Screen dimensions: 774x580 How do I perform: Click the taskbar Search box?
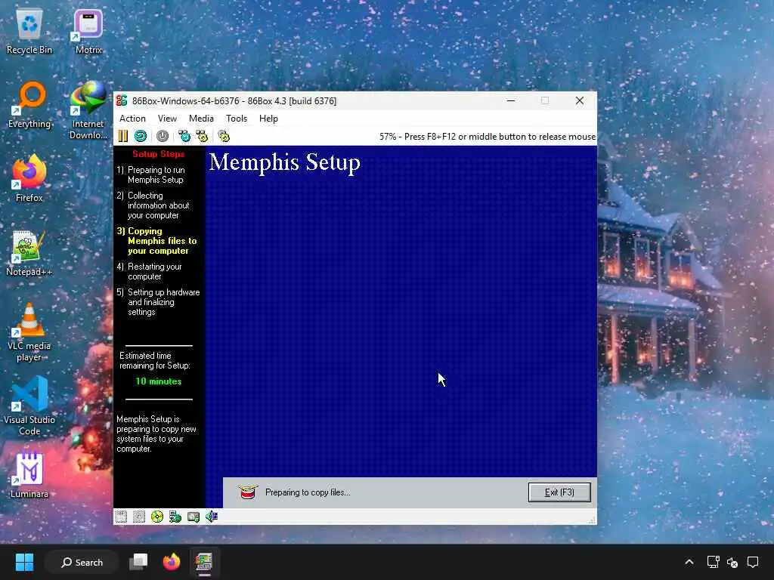[82, 562]
